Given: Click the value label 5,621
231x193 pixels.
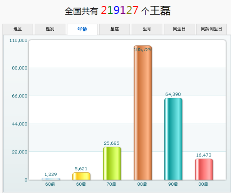Looking at the screenshot, I should coord(81,169).
